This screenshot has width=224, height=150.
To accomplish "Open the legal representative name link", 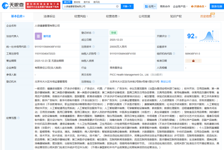I will 47,36.
